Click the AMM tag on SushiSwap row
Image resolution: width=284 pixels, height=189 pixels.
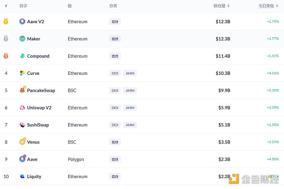[130, 125]
